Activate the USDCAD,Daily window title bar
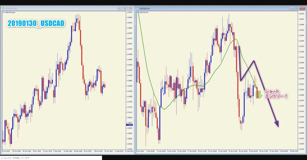The width and height of the screenshot is (307, 160). (60, 8)
